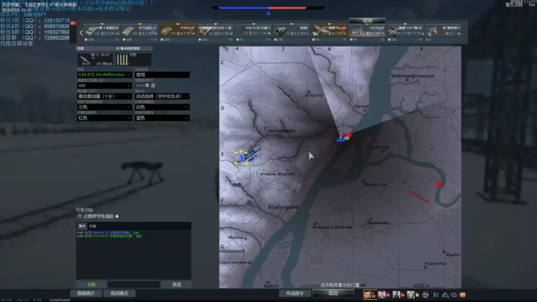
Task: Open the 三色 smoke type dropdown
Action: 104,107
